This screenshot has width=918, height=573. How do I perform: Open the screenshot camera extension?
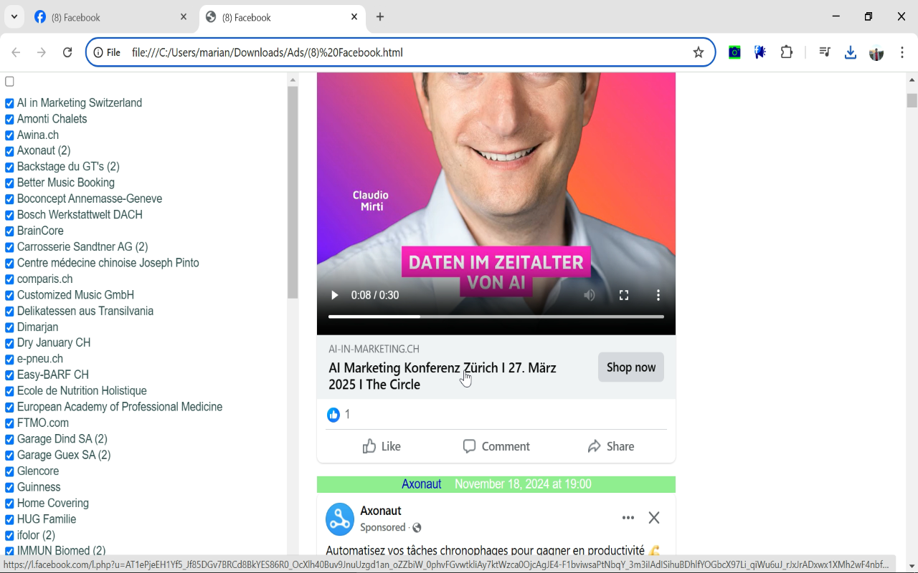pyautogui.click(x=734, y=52)
